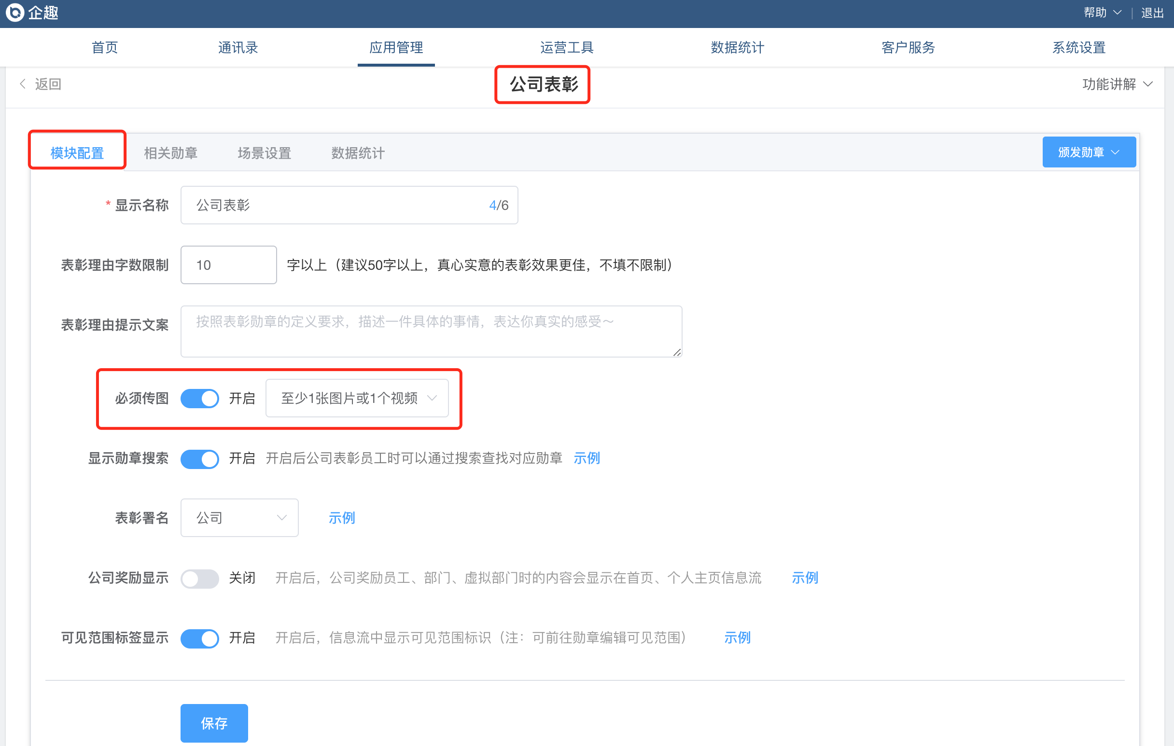The width and height of the screenshot is (1174, 746).
Task: Open the 颁发勋章 dropdown button
Action: pyautogui.click(x=1089, y=152)
